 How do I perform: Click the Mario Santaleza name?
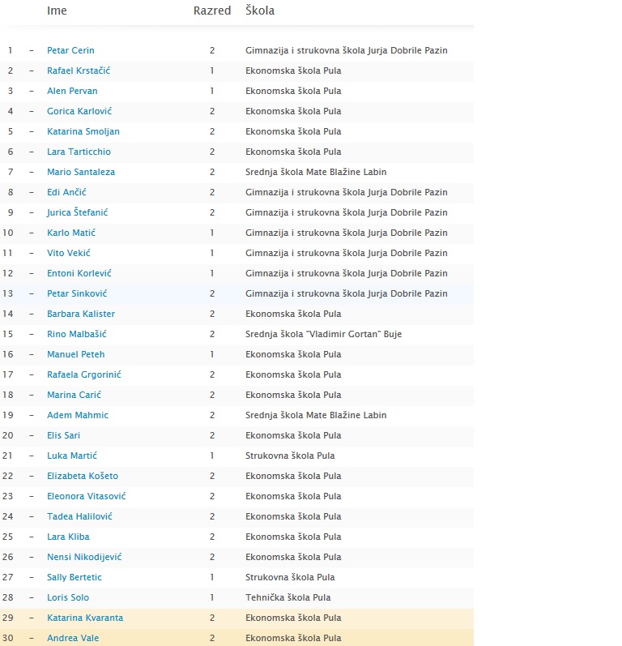[x=81, y=172]
